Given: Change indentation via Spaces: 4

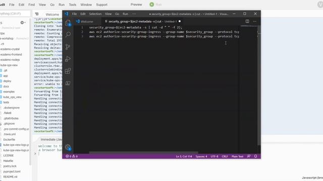Looking at the screenshot, I should coord(201,156).
